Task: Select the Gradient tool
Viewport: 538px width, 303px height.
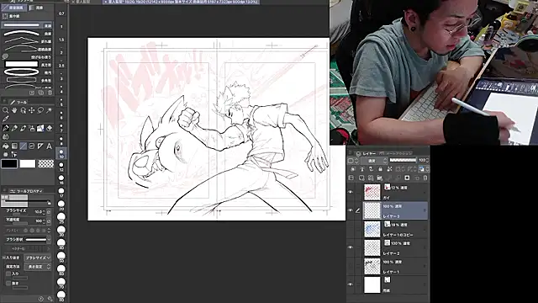Action: 14,146
